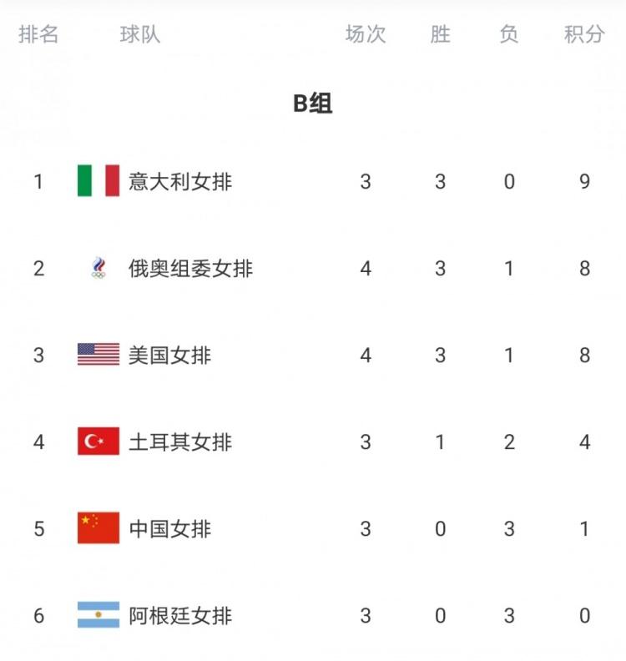
Task: Click the Argentina flag icon
Action: 98,615
